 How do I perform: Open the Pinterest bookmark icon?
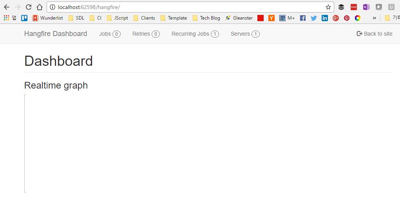coord(347,18)
